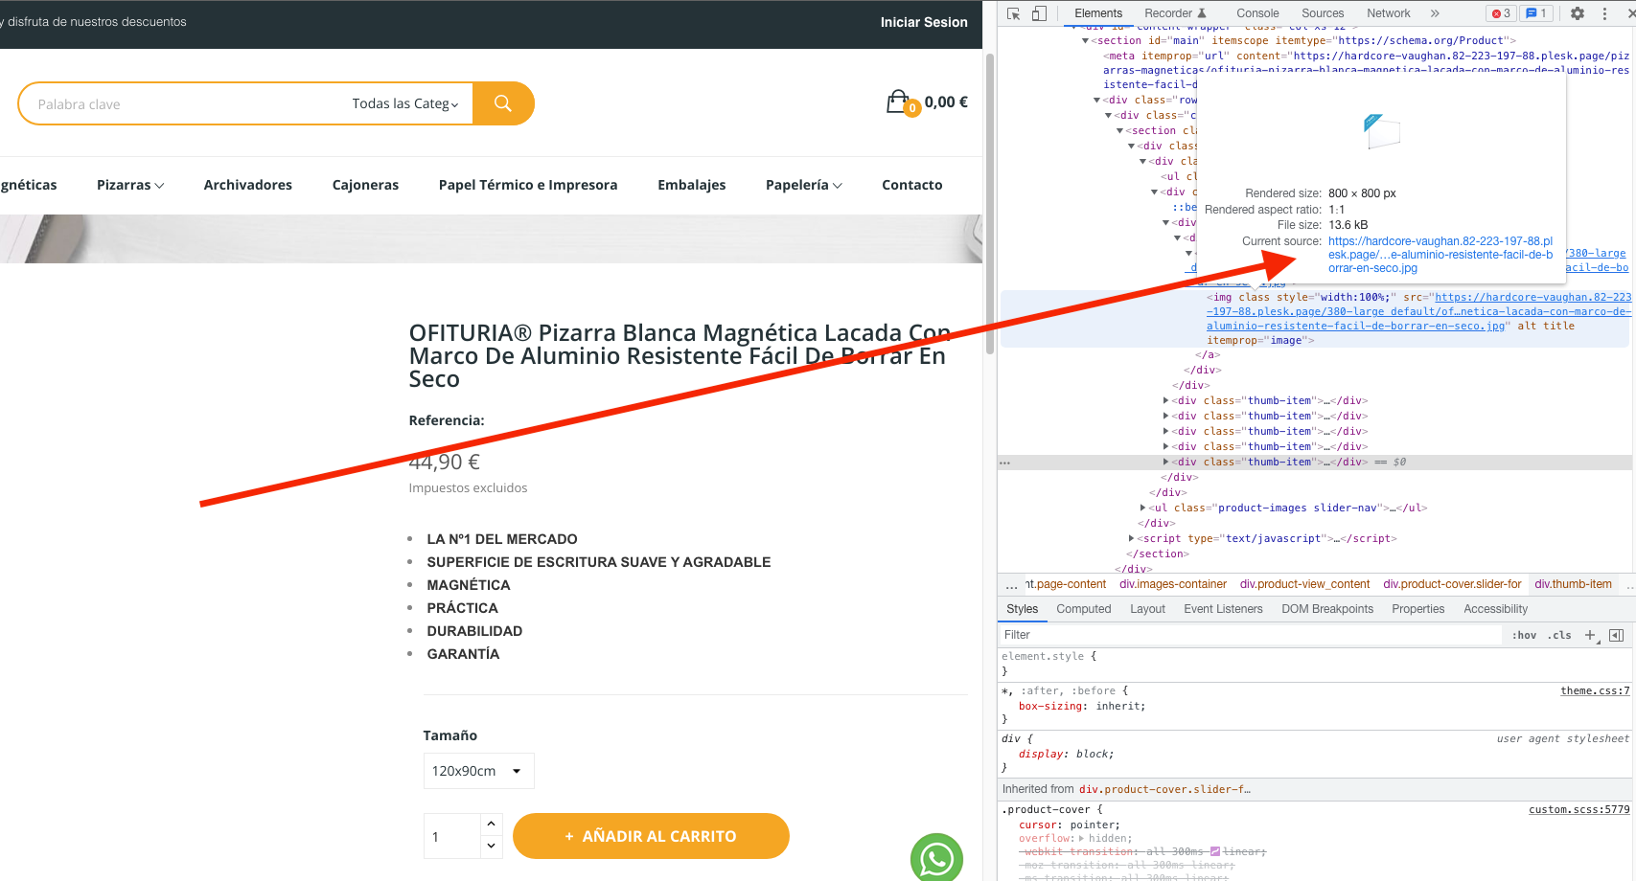Screen dimensions: 1636x881
Task: Show more DevTools tabs via double chevron
Action: [x=1435, y=13]
